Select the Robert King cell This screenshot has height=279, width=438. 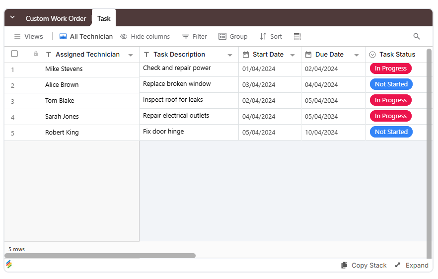click(90, 133)
